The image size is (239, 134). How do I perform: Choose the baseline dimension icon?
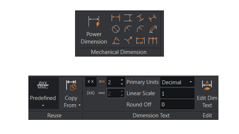140,41
